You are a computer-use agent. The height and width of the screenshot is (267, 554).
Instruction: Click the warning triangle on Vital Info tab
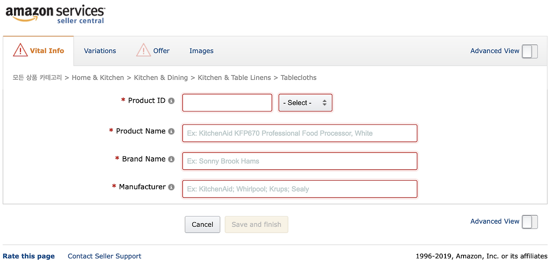click(x=20, y=51)
